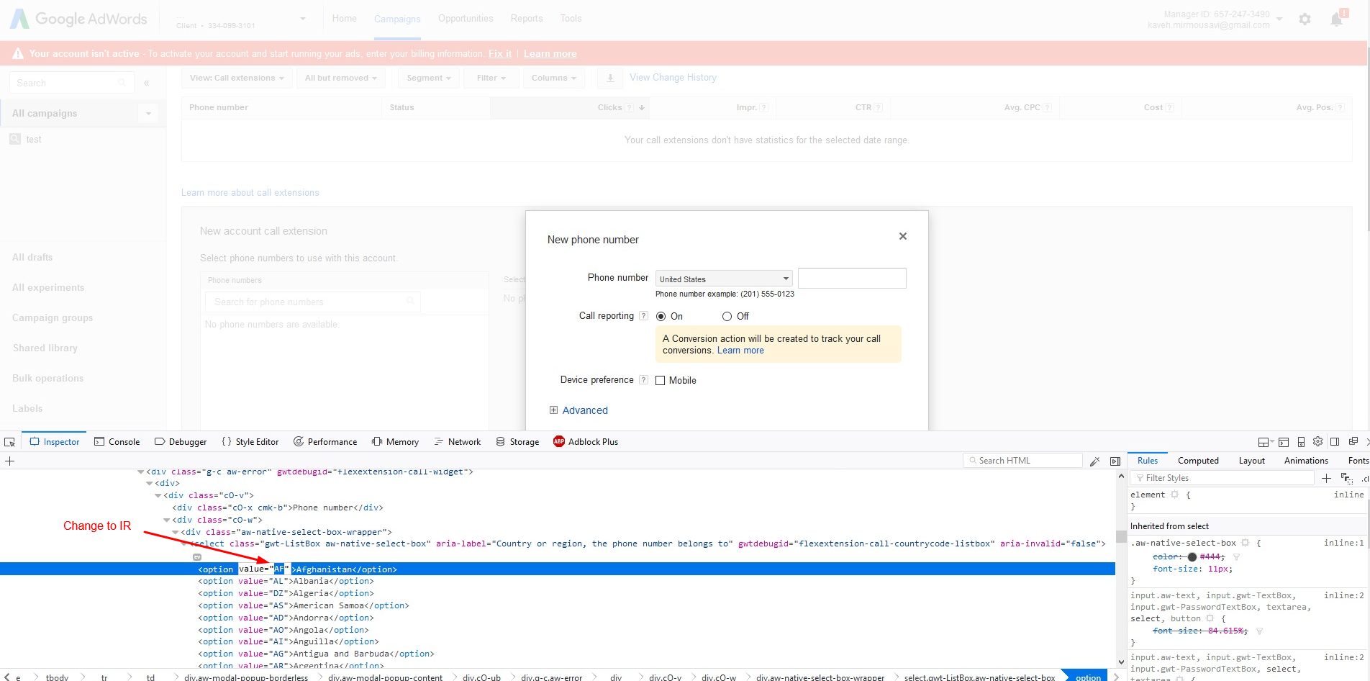Open DevTools settings gear
The image size is (1370, 681).
1317,441
